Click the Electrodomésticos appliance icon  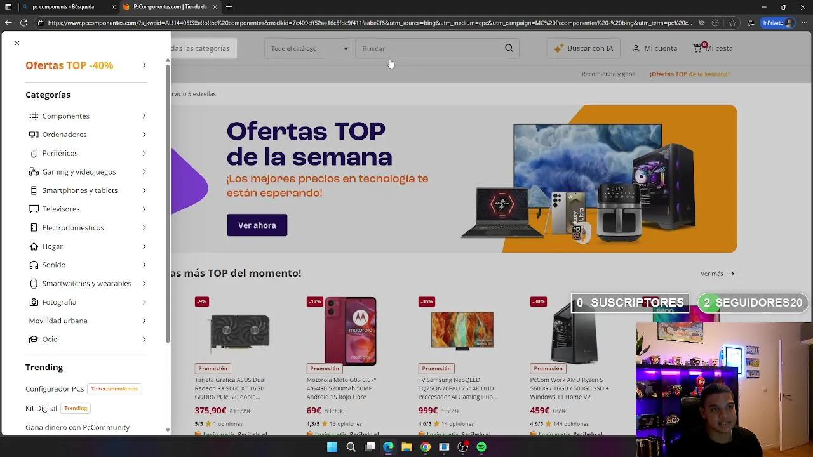[x=34, y=228]
